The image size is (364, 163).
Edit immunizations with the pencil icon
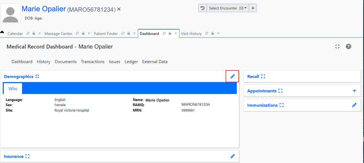tap(354, 105)
